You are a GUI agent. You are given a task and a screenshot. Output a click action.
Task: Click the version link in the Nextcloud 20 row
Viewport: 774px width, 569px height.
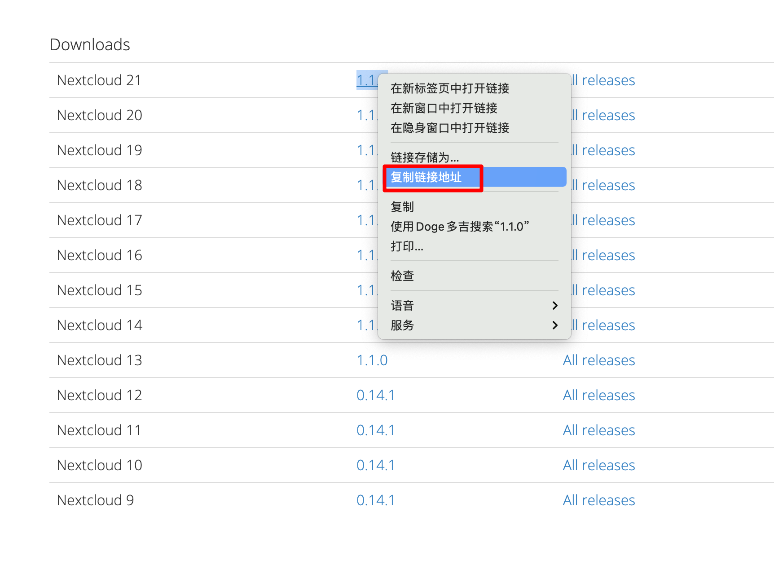[x=367, y=115]
